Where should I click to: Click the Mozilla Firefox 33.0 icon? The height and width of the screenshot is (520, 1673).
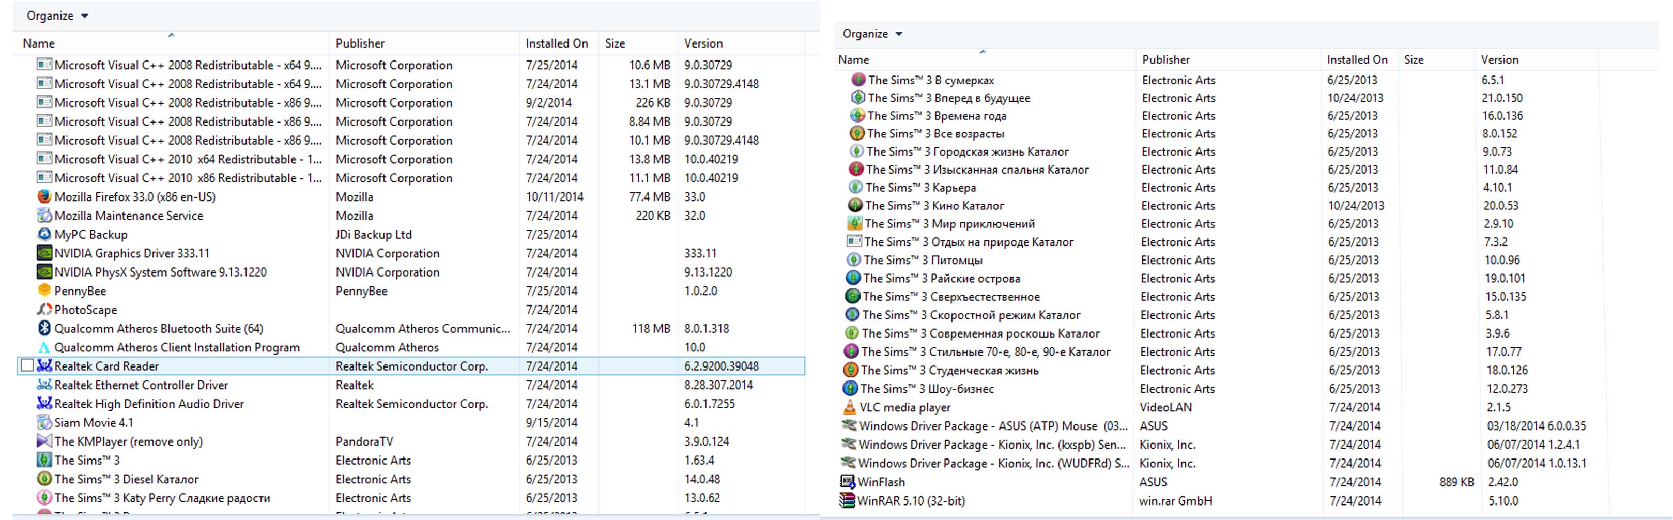(x=44, y=196)
